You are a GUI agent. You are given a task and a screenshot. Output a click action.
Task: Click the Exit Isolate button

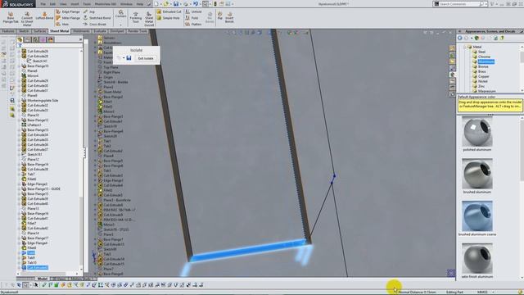[x=146, y=58]
